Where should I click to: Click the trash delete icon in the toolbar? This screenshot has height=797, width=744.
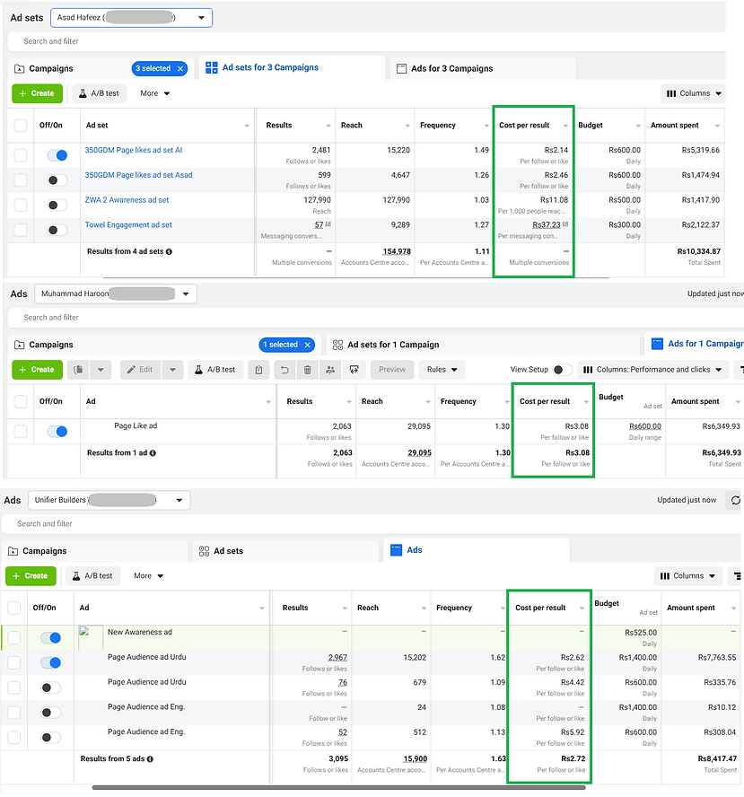tap(308, 370)
